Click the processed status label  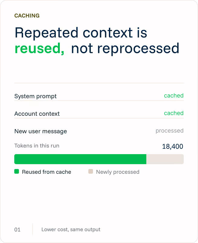[x=170, y=131]
